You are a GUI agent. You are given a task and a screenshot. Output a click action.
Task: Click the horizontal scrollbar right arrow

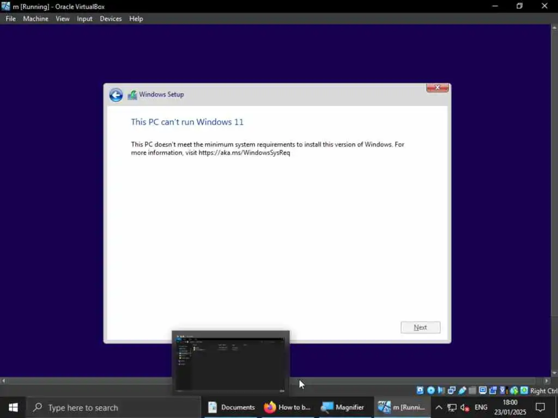[547, 380]
